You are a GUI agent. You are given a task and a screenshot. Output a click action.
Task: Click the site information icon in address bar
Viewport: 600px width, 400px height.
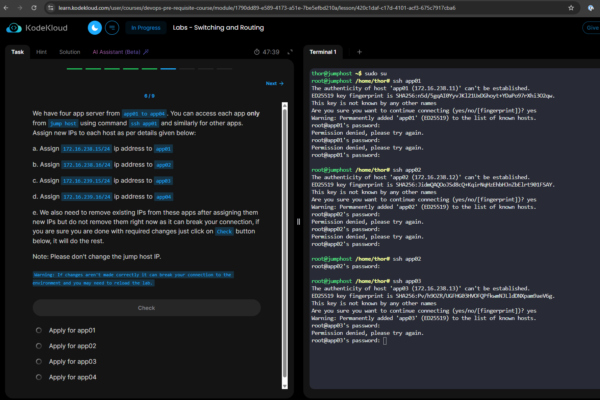(51, 8)
